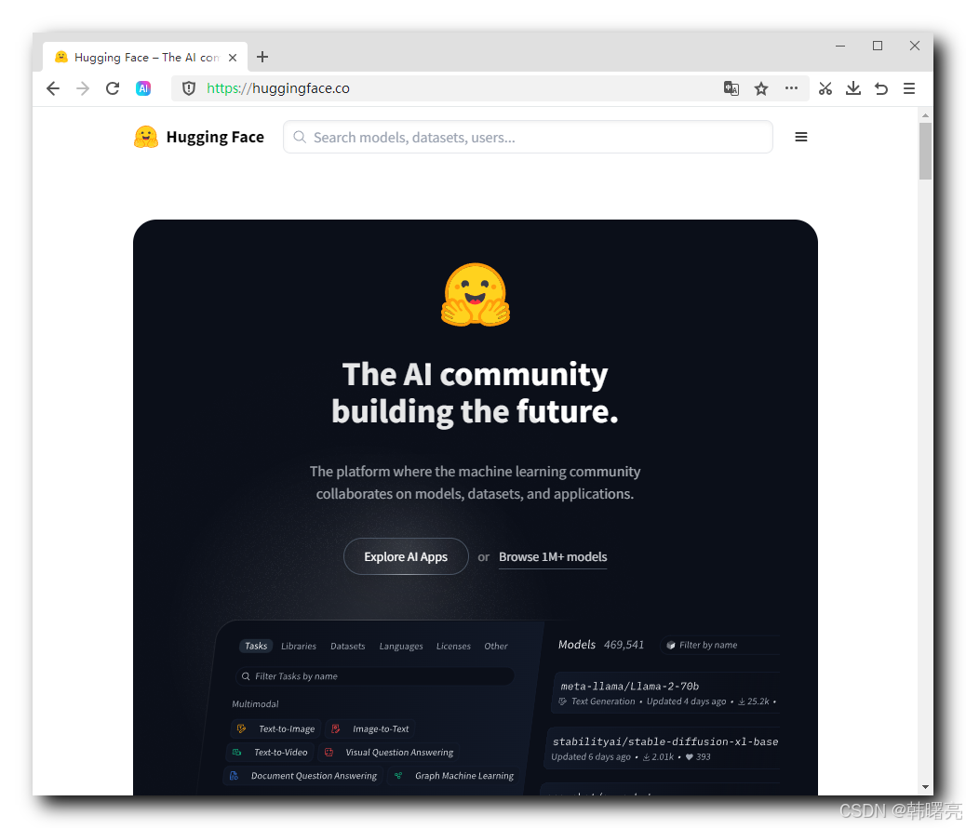966x828 pixels.
Task: Click the Filter Tasks by name field
Action: click(374, 675)
